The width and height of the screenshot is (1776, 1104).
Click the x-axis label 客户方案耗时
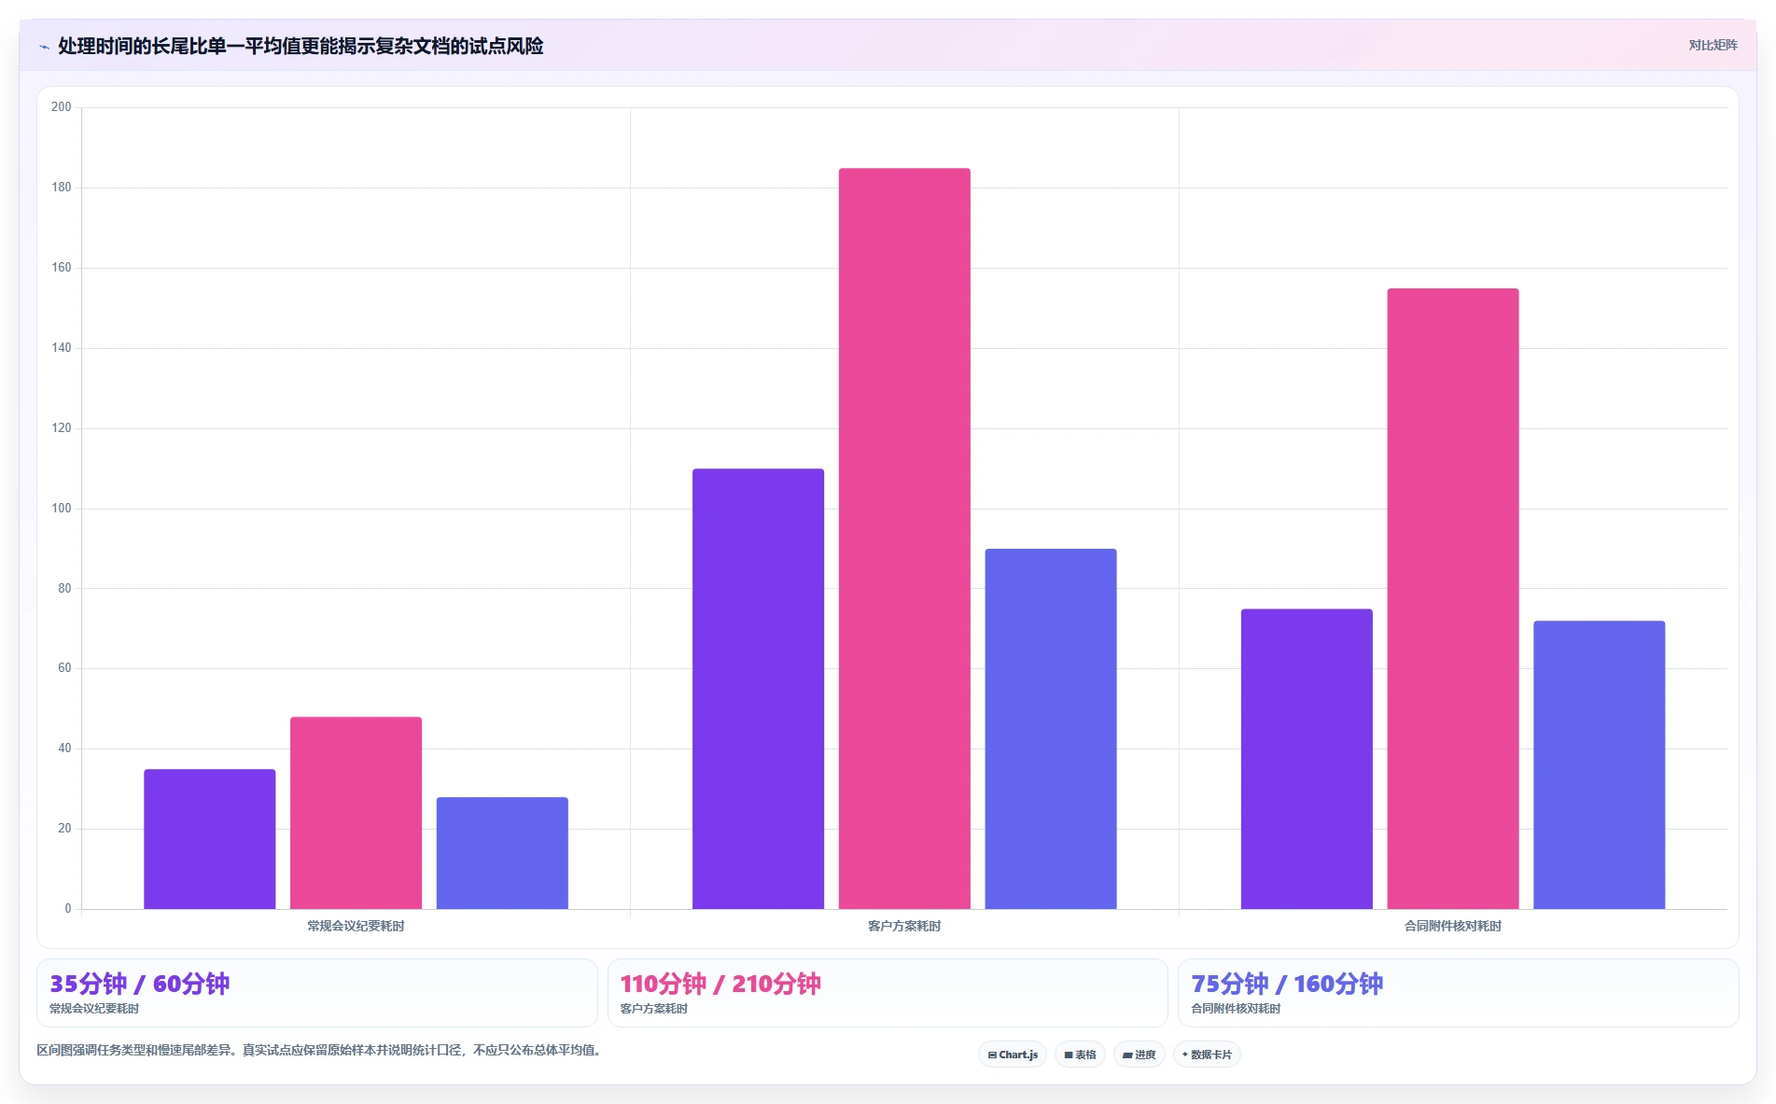pos(904,926)
